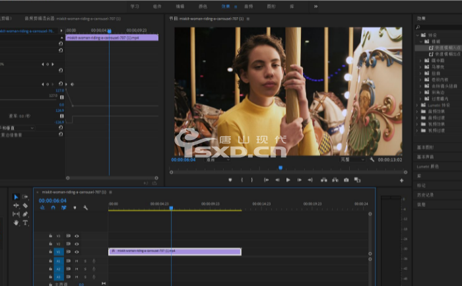Export a frame with camera icon
The width and height of the screenshot is (462, 286).
pos(346,180)
